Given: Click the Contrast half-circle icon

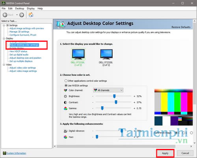Looking at the screenshot, I should (65, 102).
